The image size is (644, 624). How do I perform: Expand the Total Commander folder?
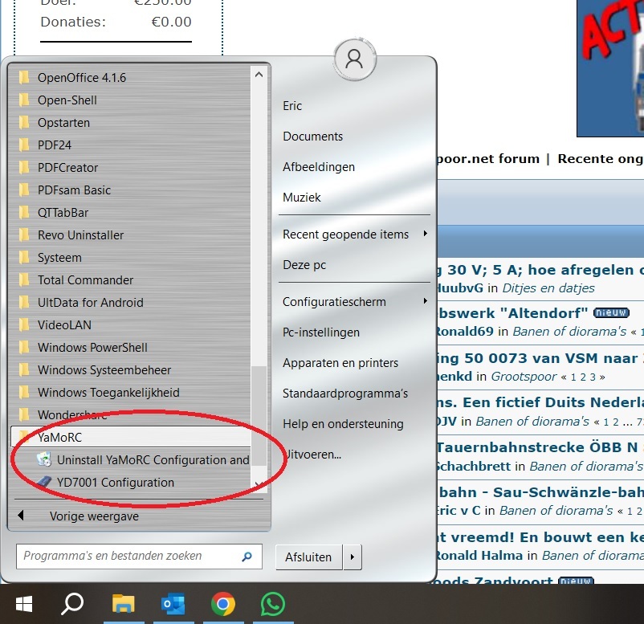tap(131, 279)
